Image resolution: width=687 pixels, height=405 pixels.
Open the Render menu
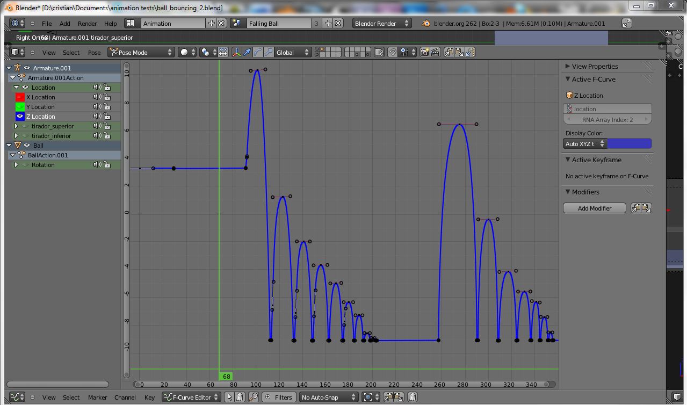(x=88, y=23)
